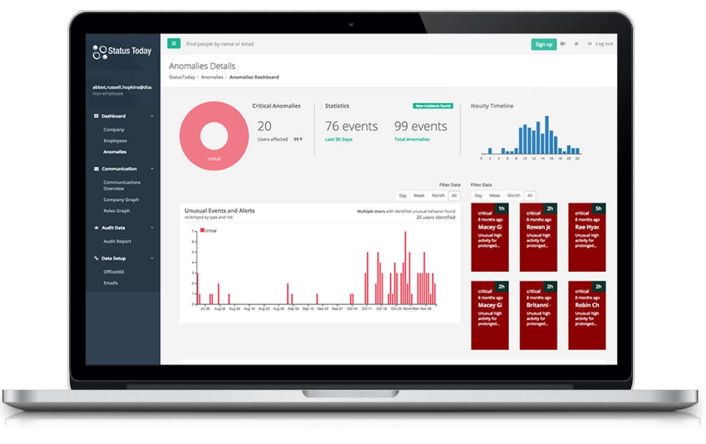Image resolution: width=706 pixels, height=444 pixels.
Task: Click the Sign up button
Action: (x=543, y=44)
